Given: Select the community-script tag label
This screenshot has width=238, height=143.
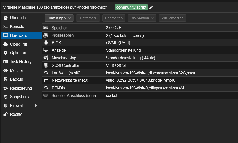Looking at the screenshot, I should pyautogui.click(x=131, y=7).
